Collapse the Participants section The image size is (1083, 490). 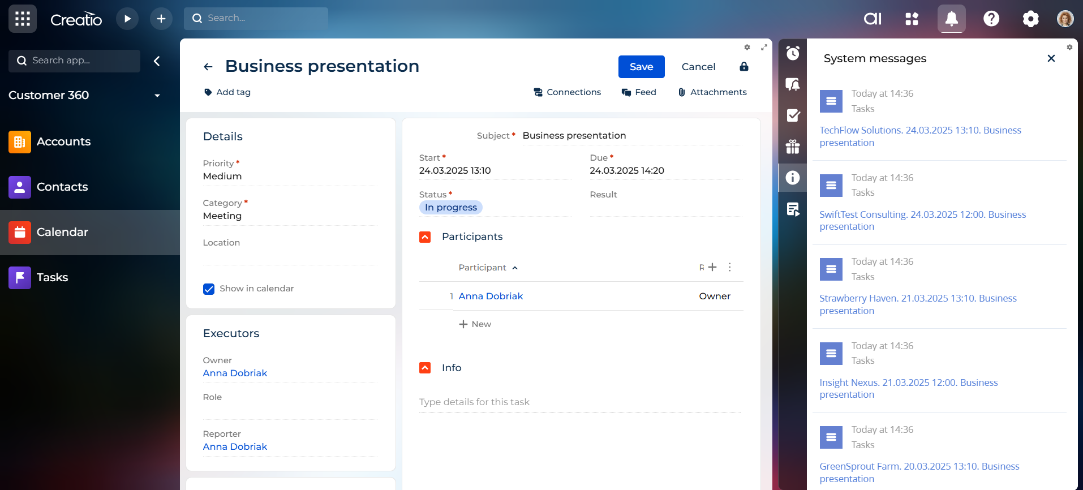(425, 237)
